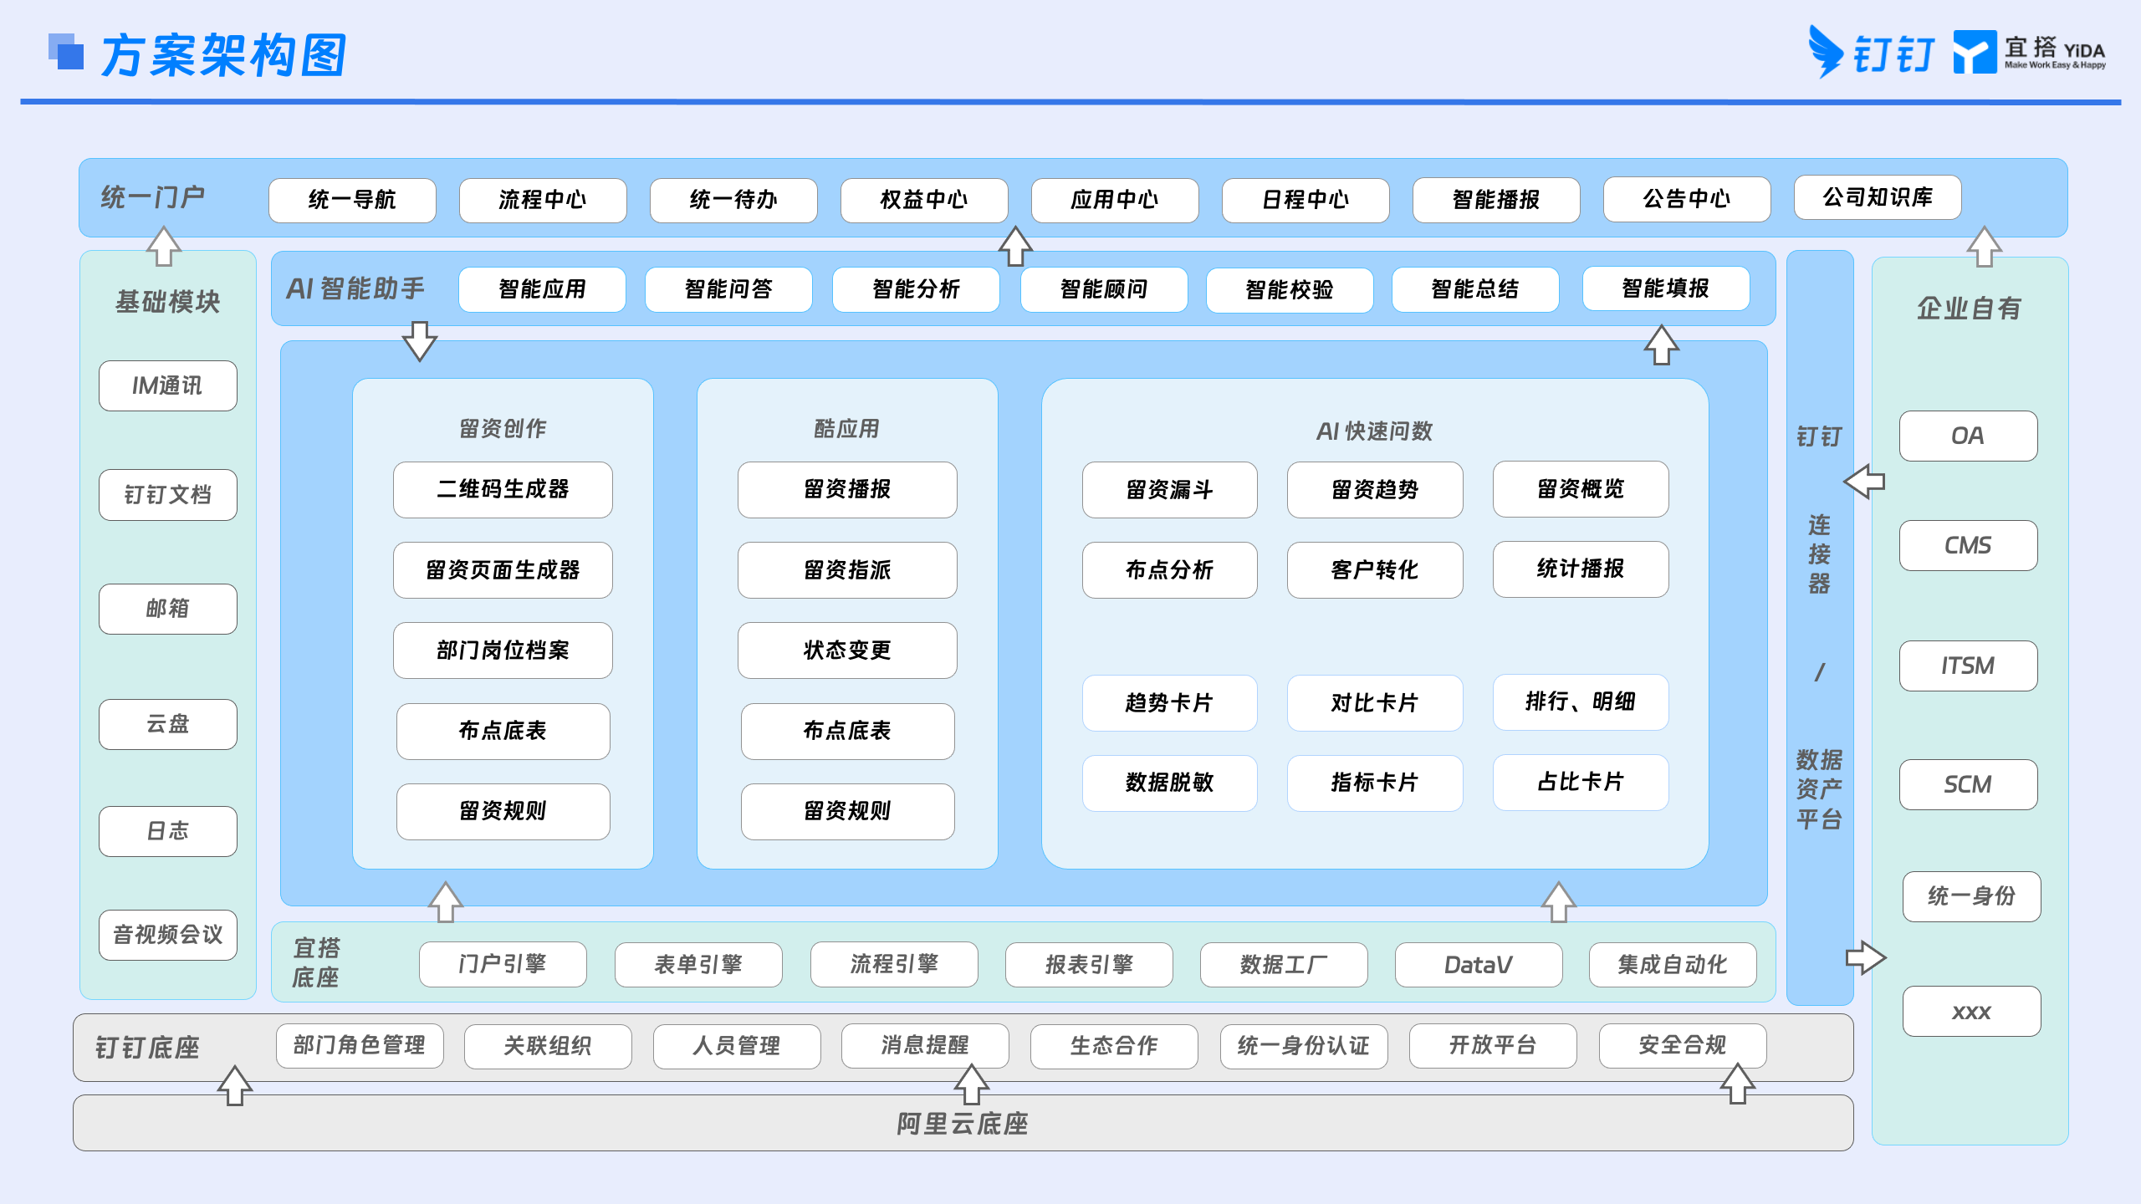The image size is (2141, 1204).
Task: Click the left arrow pointing from OA to 连接器
Action: coord(1864,482)
